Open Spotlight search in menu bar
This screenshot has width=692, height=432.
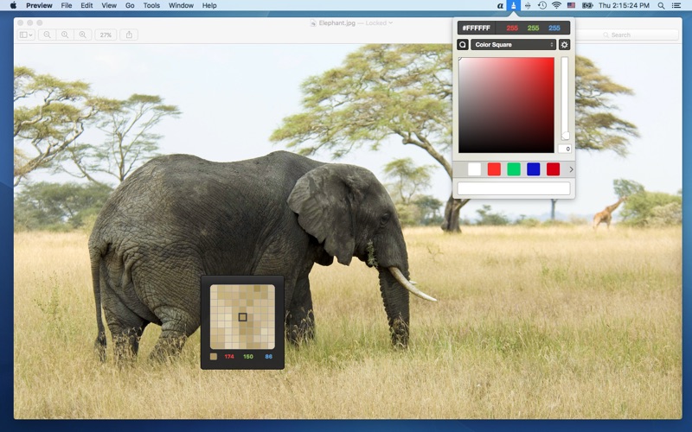click(x=658, y=6)
